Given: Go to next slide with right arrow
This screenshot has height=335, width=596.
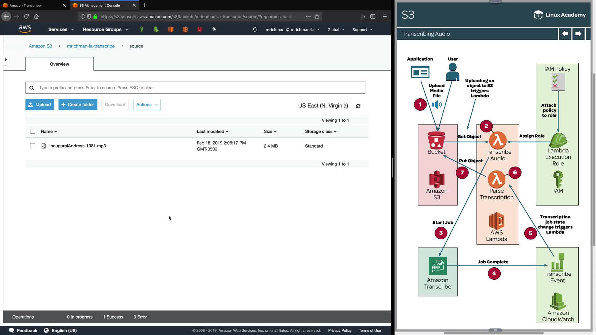Looking at the screenshot, I should (578, 33).
